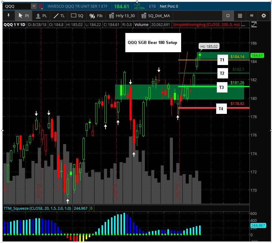Click the pin drawing icon
The image size is (272, 243).
8,16
